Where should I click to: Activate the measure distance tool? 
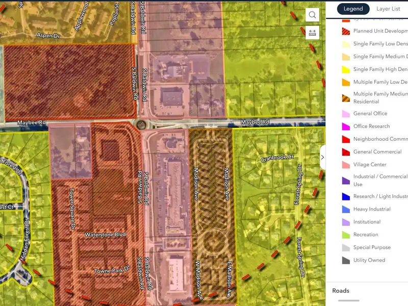tap(313, 33)
